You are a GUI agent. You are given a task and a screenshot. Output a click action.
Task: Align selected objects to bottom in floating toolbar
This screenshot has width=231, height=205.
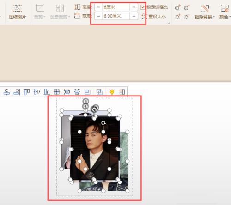click(x=47, y=92)
